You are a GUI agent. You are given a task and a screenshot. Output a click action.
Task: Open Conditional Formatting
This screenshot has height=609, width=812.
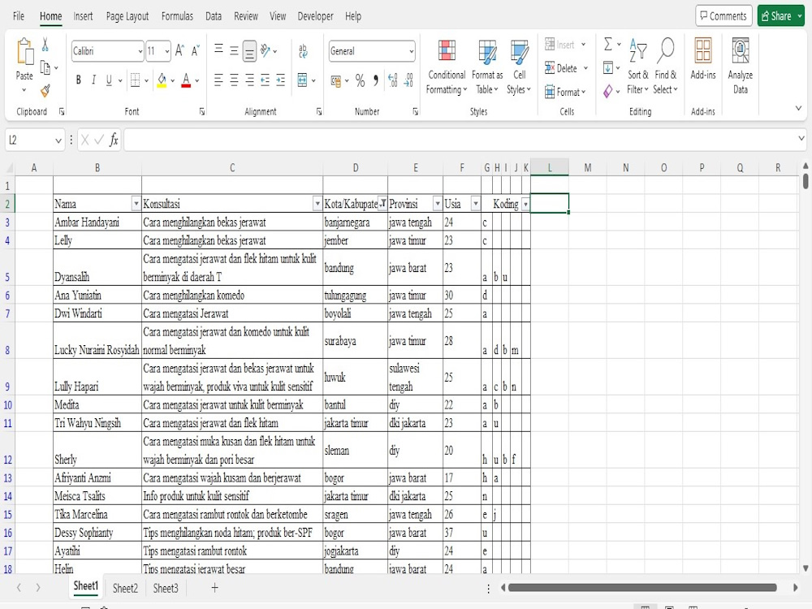(447, 67)
